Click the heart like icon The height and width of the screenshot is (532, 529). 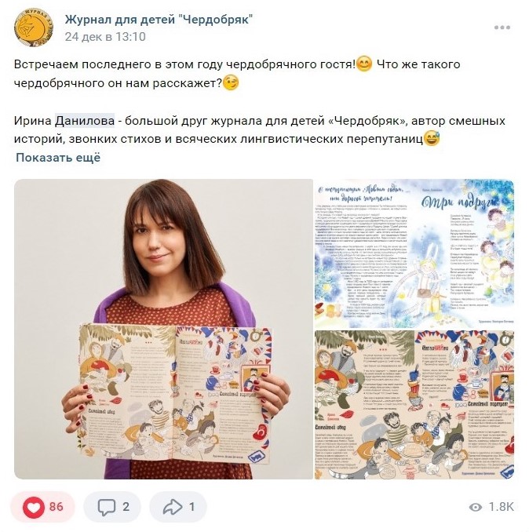(x=33, y=507)
